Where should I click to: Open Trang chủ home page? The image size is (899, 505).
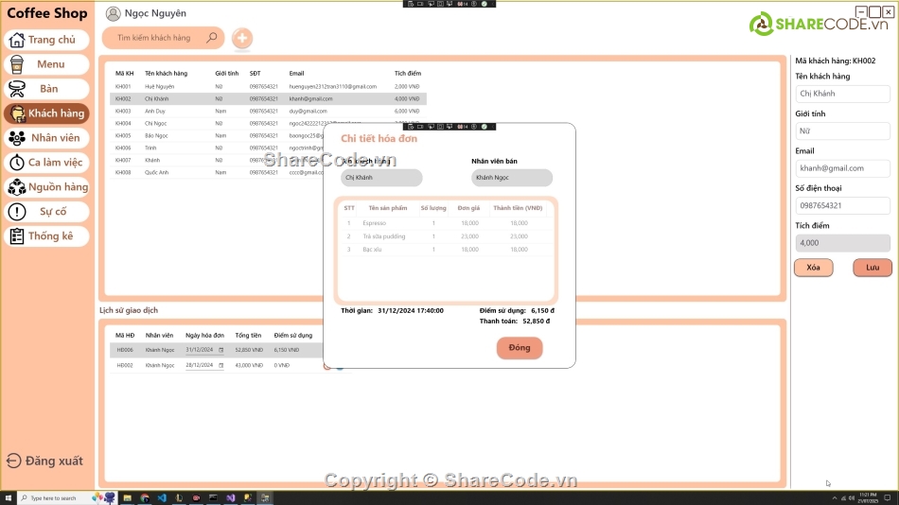tap(46, 40)
